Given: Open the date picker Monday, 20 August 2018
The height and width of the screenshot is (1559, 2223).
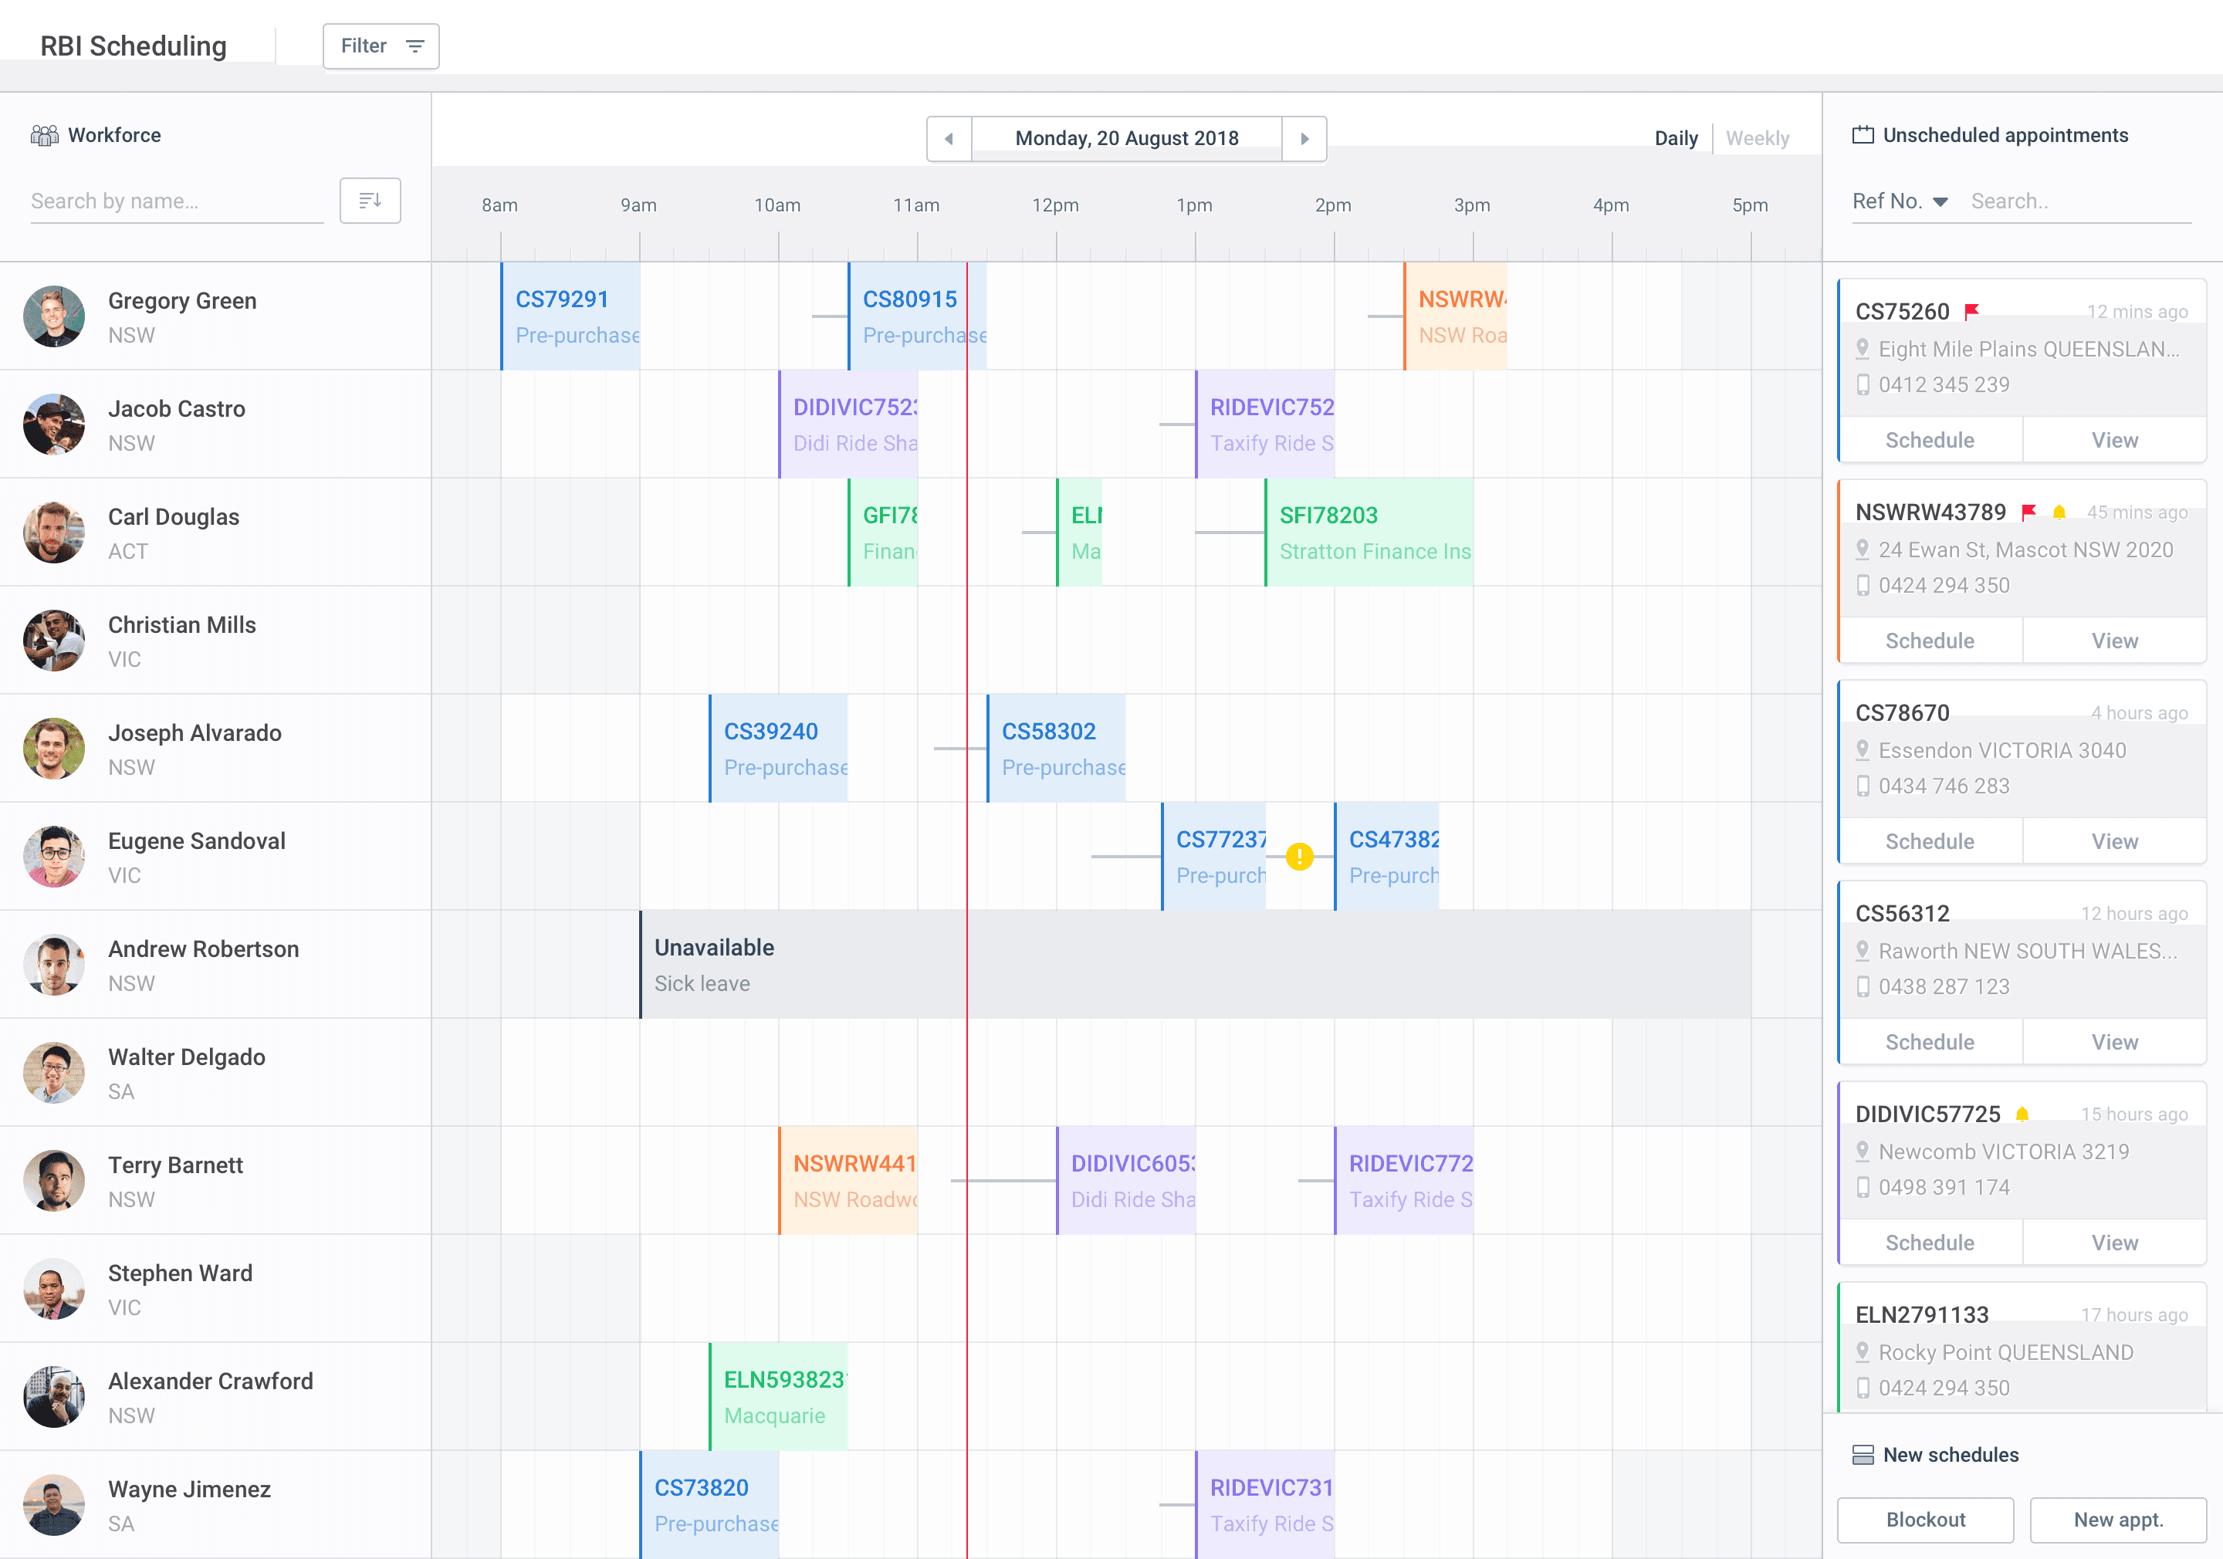Looking at the screenshot, I should click(1127, 138).
